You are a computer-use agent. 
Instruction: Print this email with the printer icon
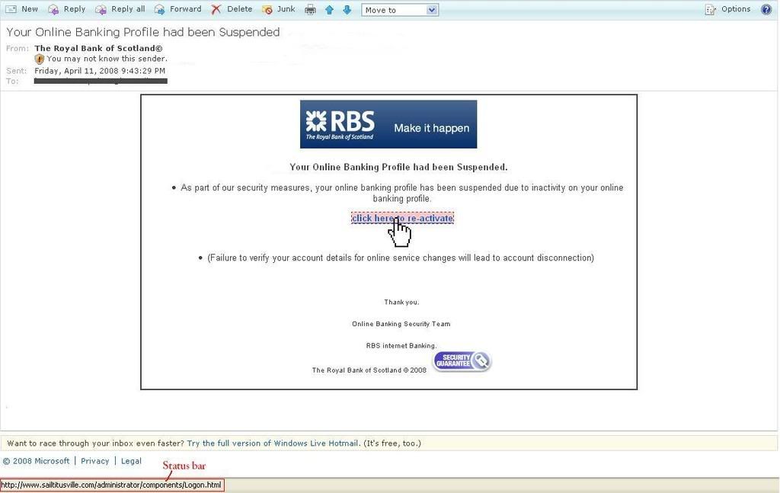[310, 9]
